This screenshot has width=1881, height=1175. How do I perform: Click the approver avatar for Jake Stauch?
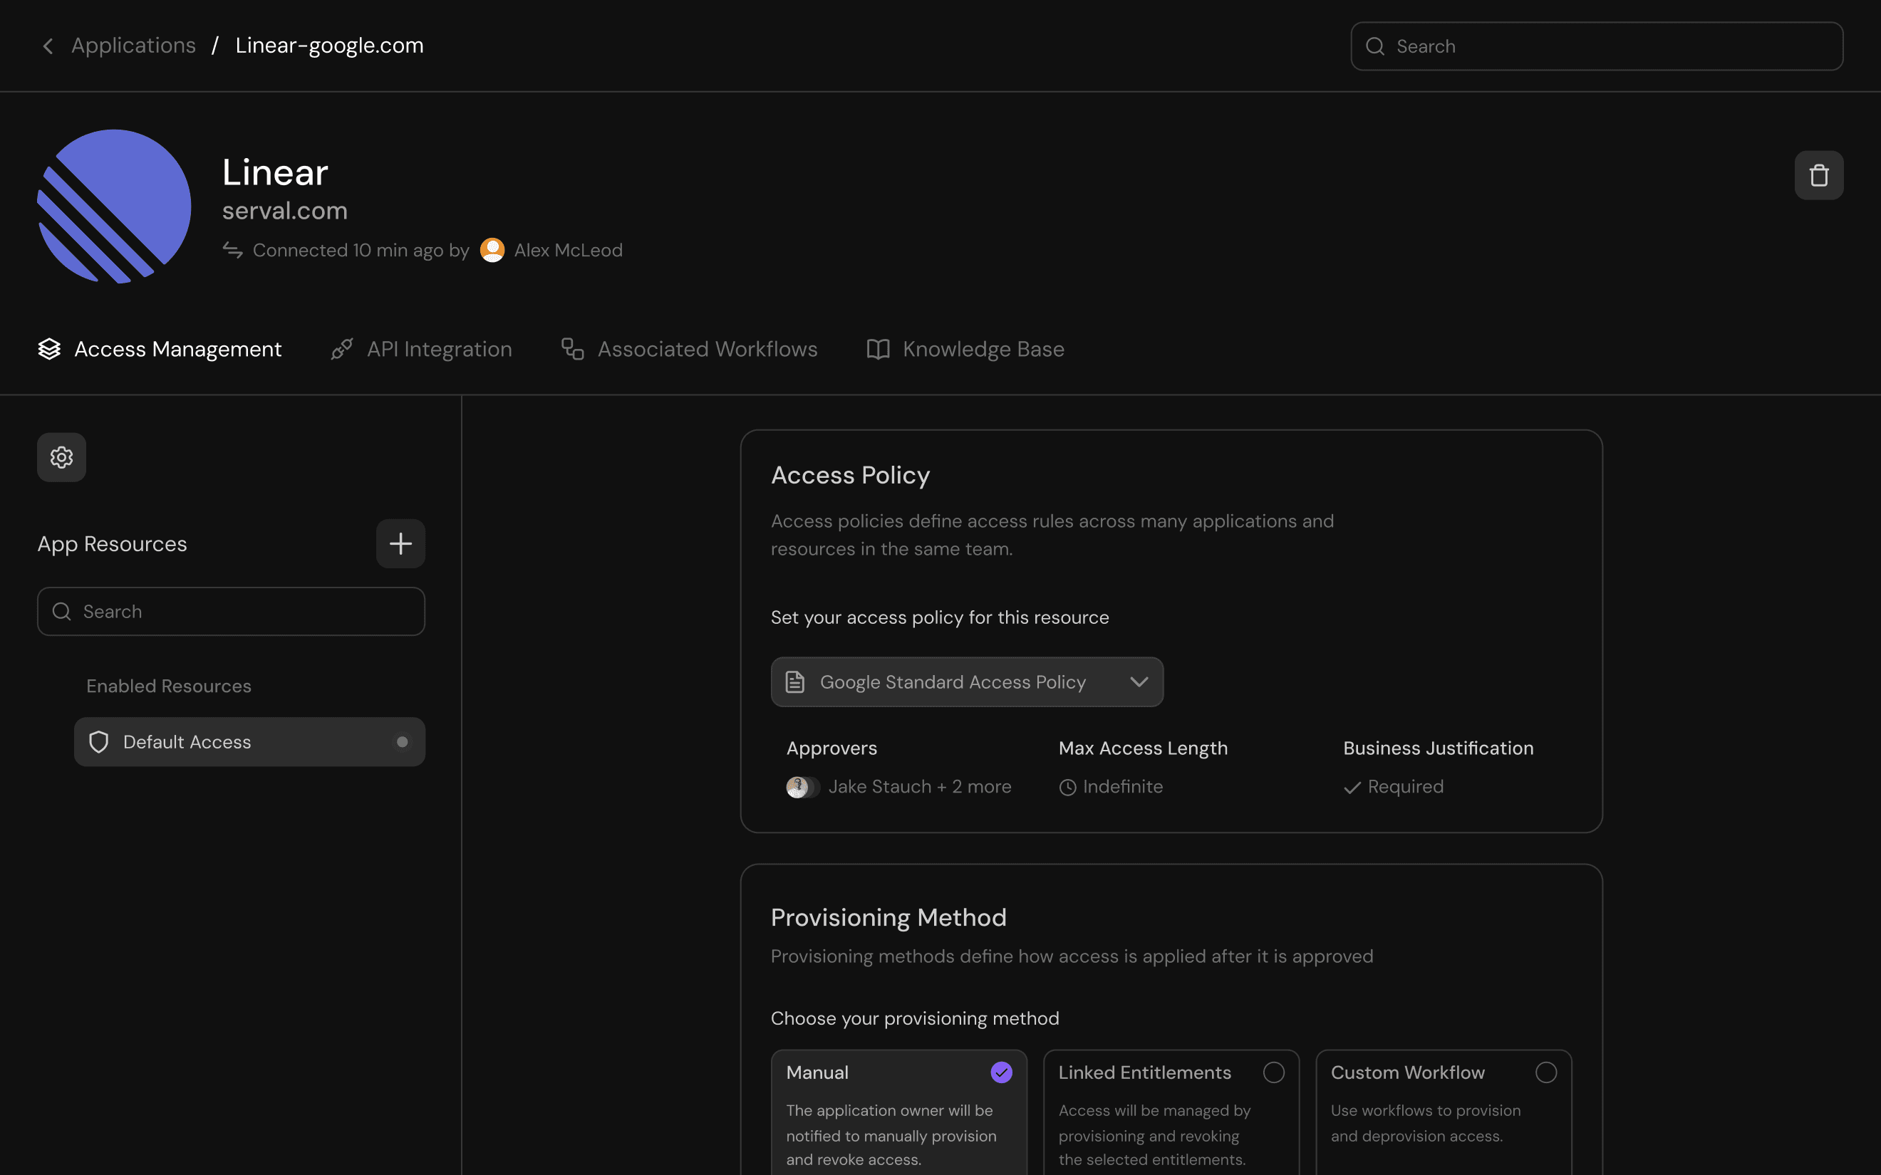[x=797, y=787]
